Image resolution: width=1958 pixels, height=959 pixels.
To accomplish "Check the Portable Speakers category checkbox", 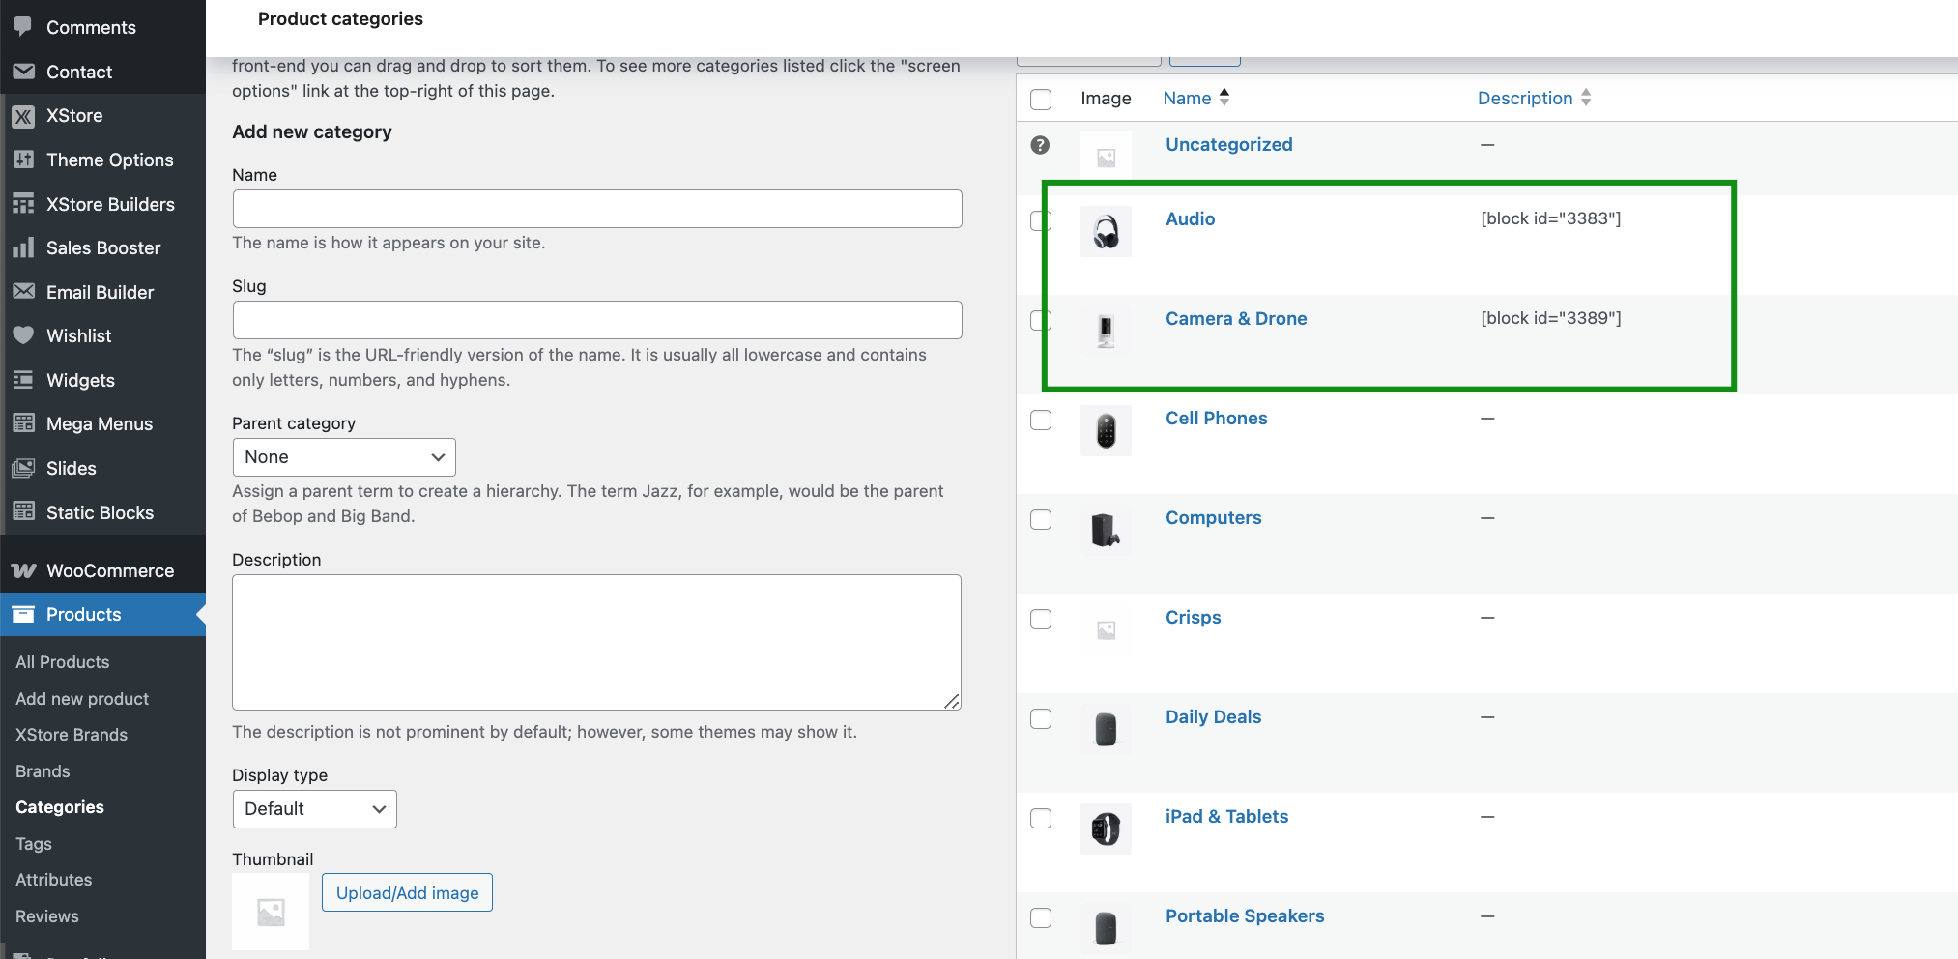I will click(x=1041, y=917).
